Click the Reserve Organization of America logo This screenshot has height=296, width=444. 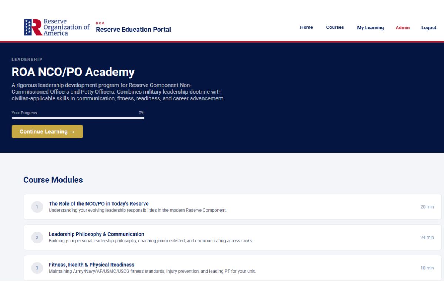pos(57,27)
